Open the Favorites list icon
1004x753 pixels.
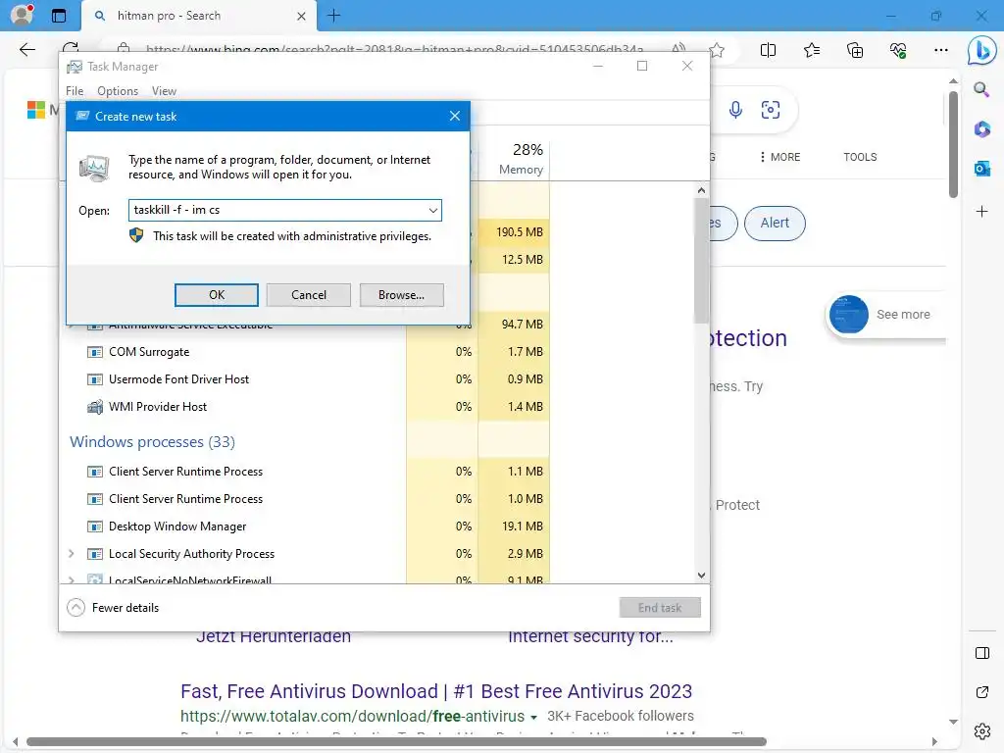(x=811, y=50)
